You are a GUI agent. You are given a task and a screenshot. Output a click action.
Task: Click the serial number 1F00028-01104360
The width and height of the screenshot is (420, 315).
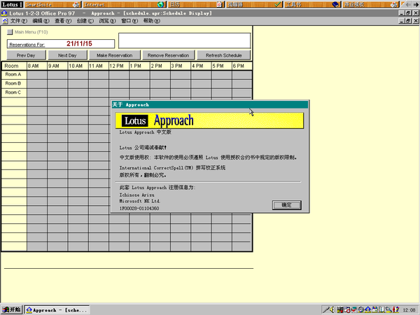point(139,209)
